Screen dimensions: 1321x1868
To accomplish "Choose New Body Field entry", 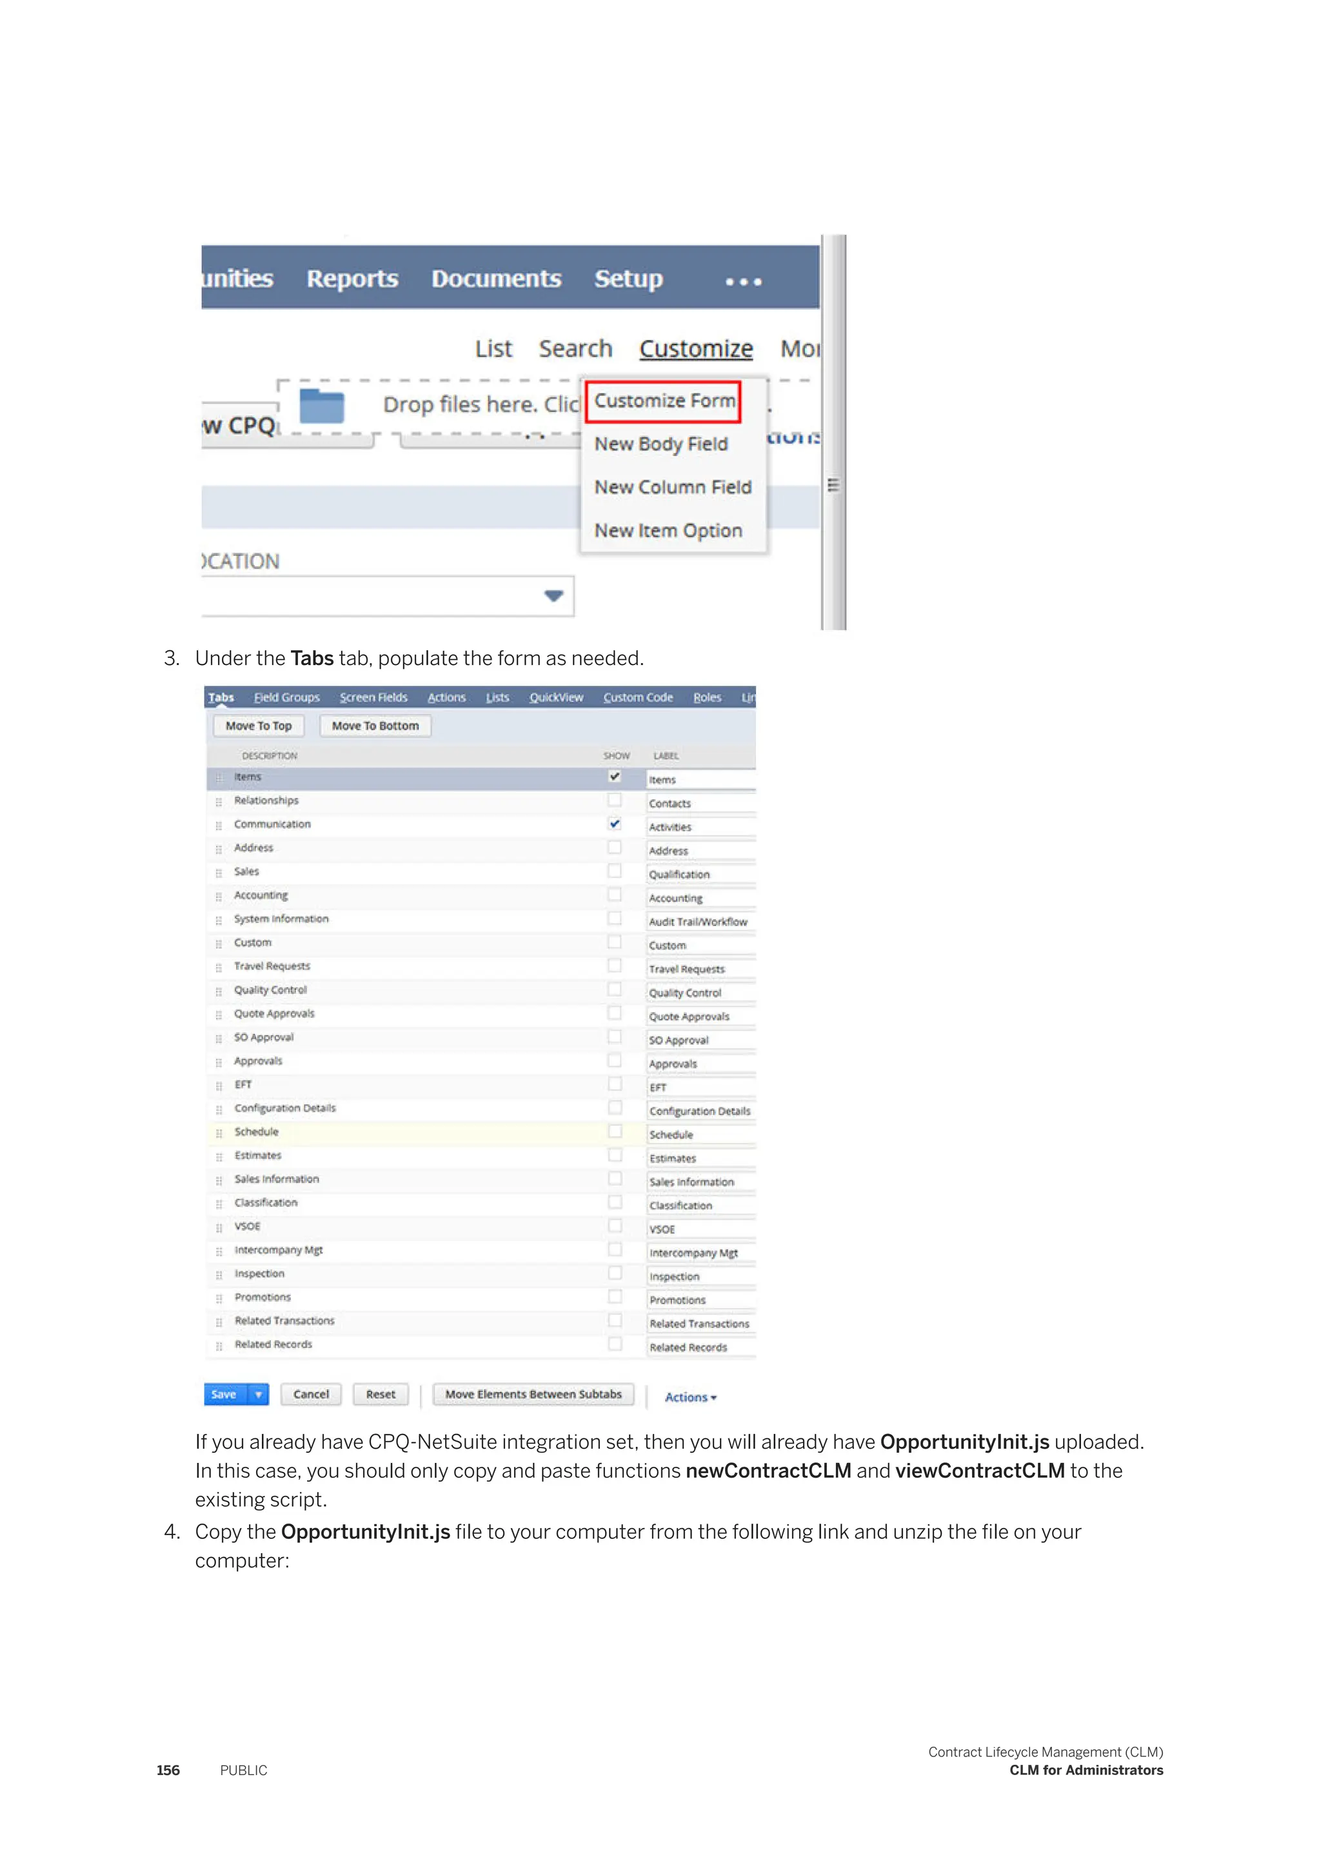I will pyautogui.click(x=661, y=444).
